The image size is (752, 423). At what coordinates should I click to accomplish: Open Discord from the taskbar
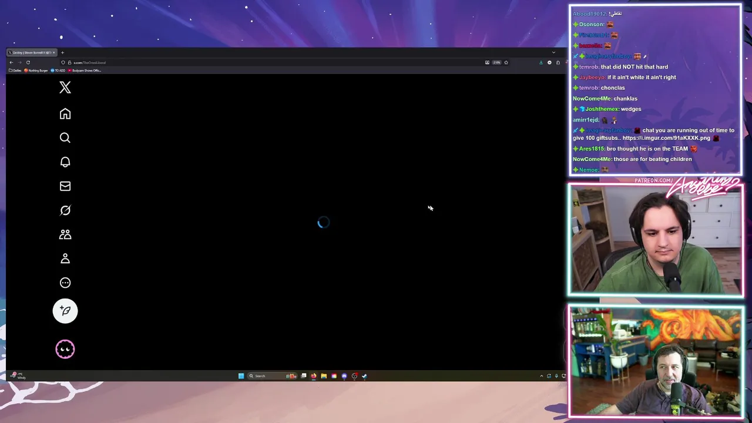coord(344,376)
